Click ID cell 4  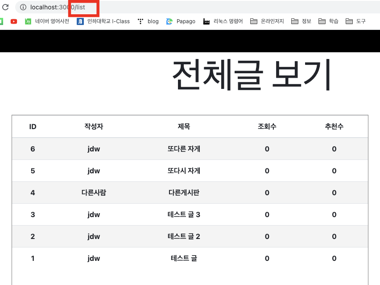33,193
